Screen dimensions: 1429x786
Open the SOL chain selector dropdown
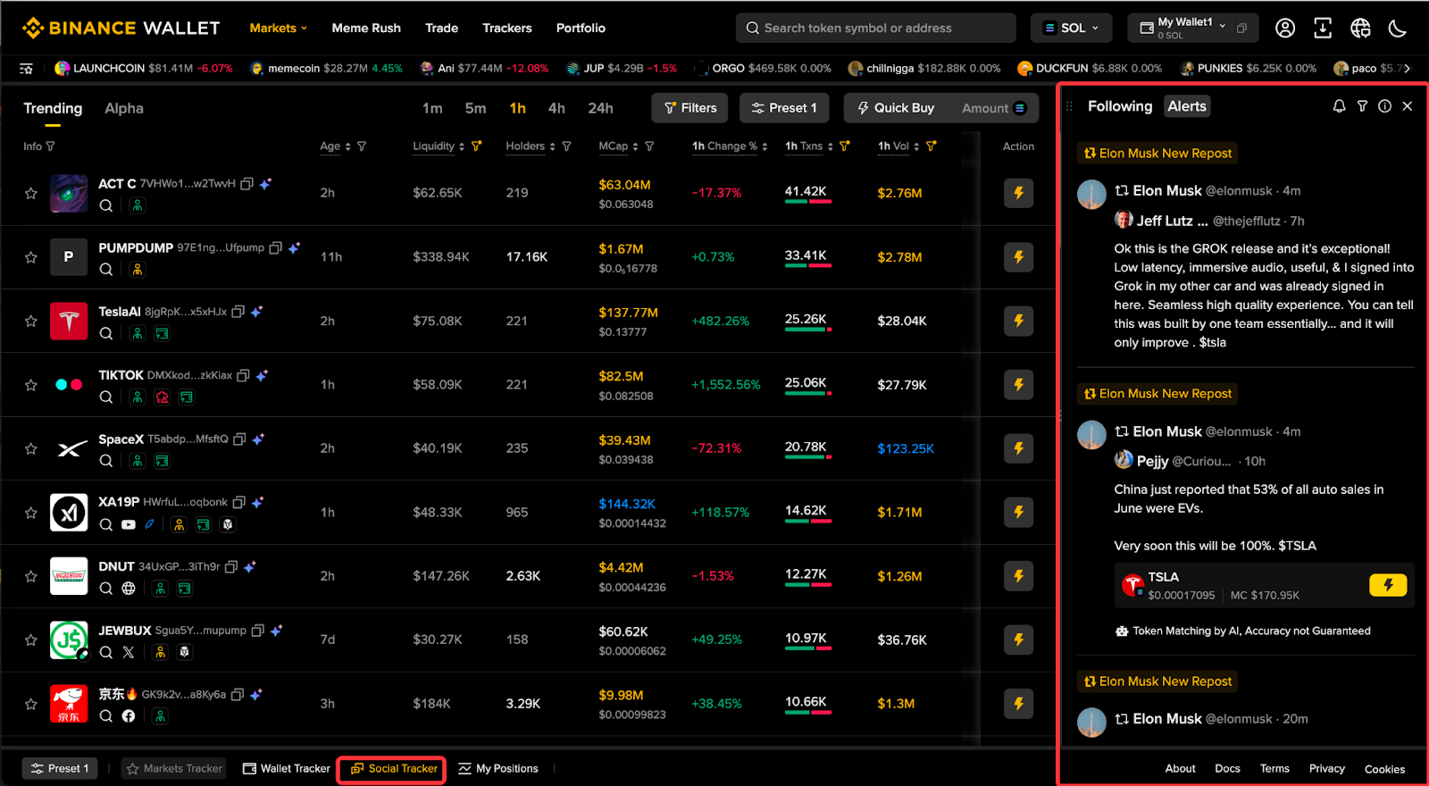click(x=1071, y=28)
